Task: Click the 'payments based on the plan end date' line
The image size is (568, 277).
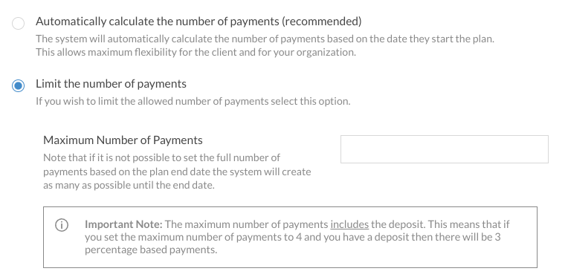Action: point(177,172)
